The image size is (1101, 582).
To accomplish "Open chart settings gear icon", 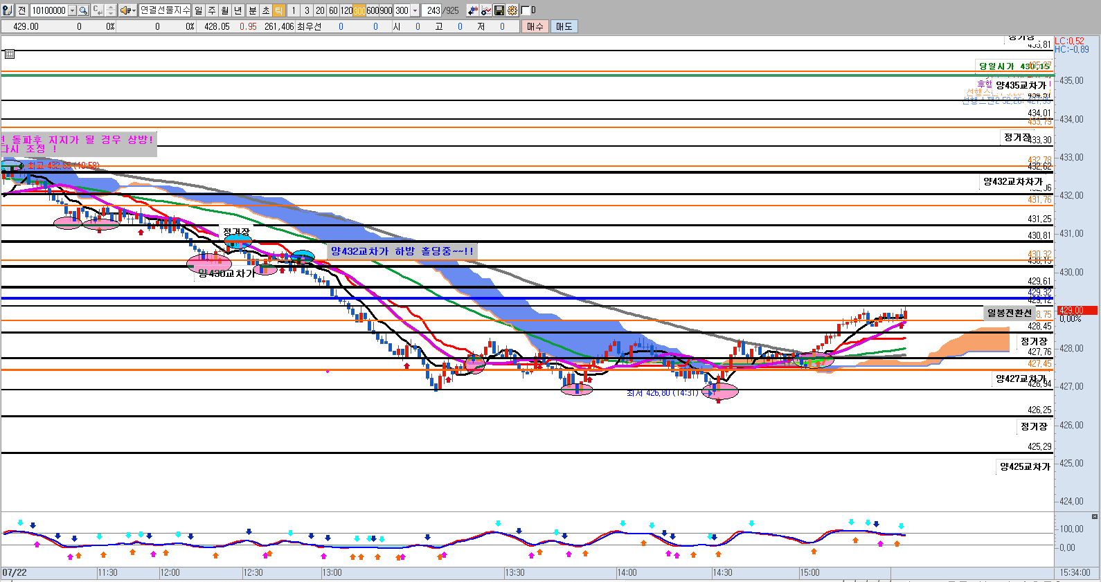I will (512, 10).
